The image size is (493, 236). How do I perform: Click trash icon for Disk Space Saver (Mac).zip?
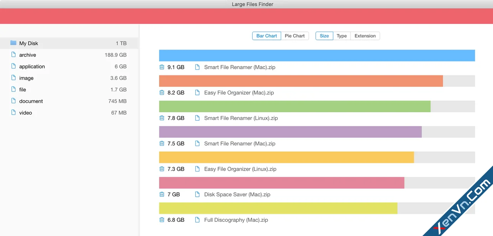(162, 194)
